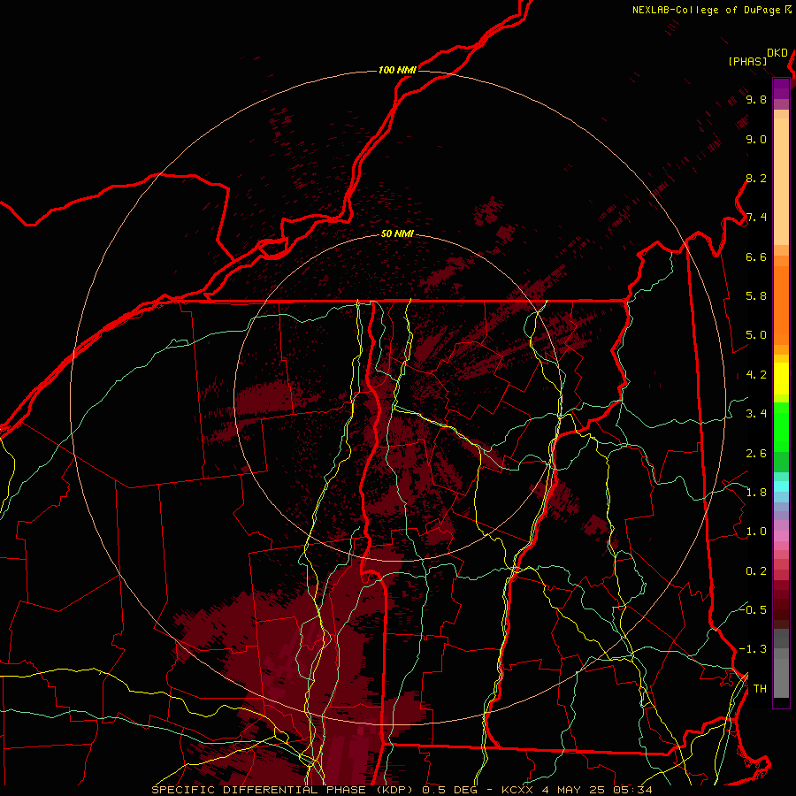The width and height of the screenshot is (796, 796).
Task: Click the -0.5 value on the scale
Action: 754,610
